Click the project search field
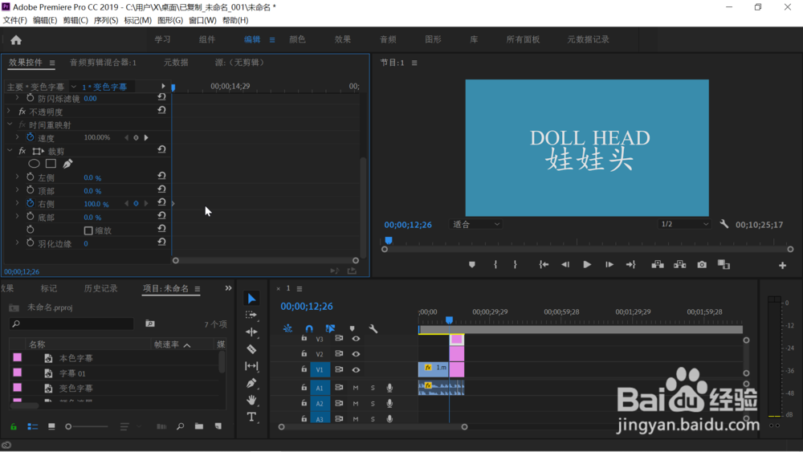Image resolution: width=803 pixels, height=452 pixels. point(71,324)
